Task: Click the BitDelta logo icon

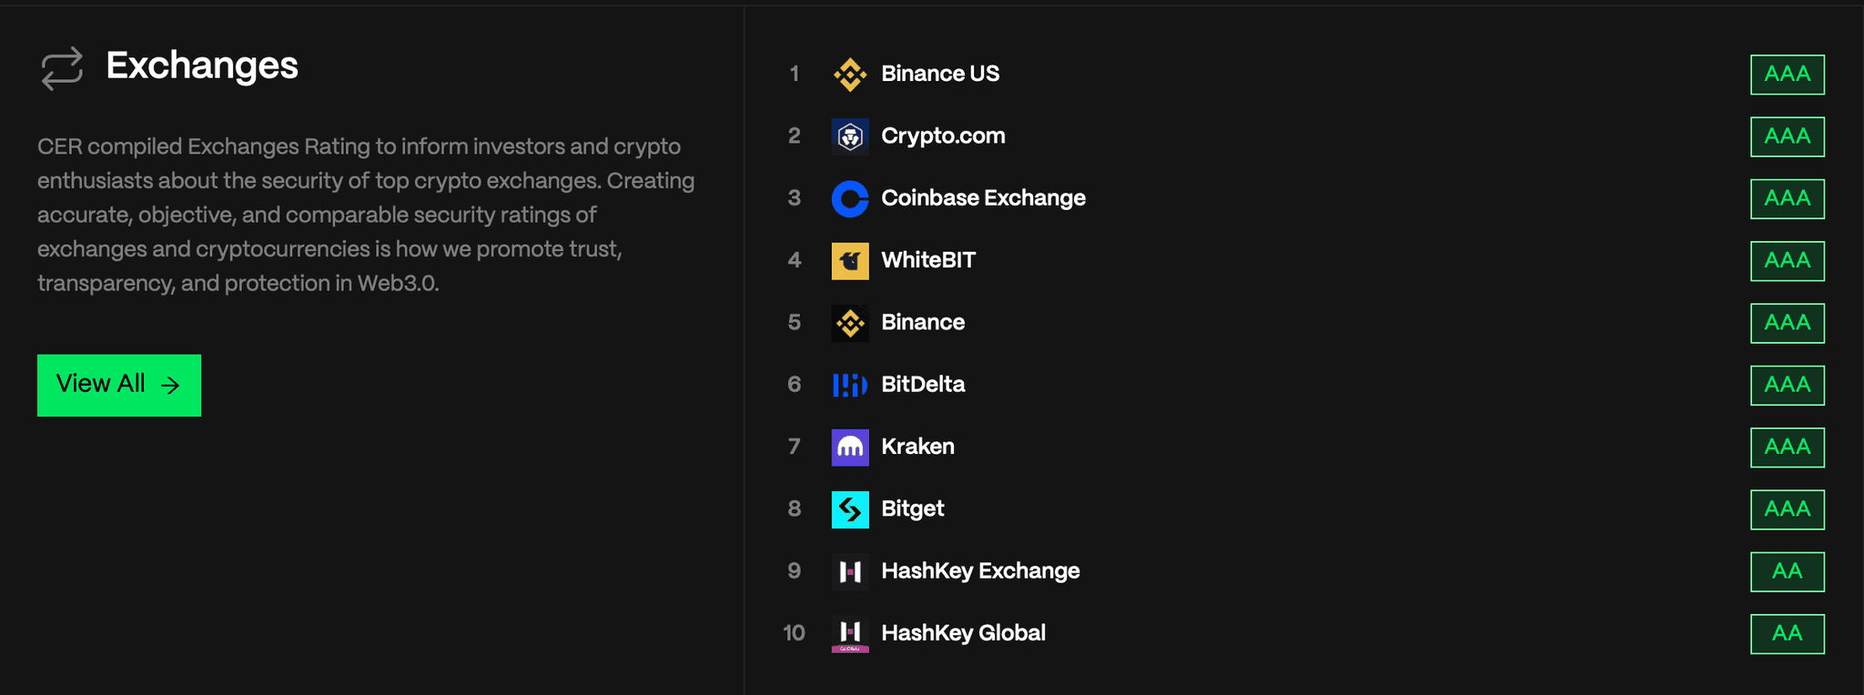Action: click(849, 385)
